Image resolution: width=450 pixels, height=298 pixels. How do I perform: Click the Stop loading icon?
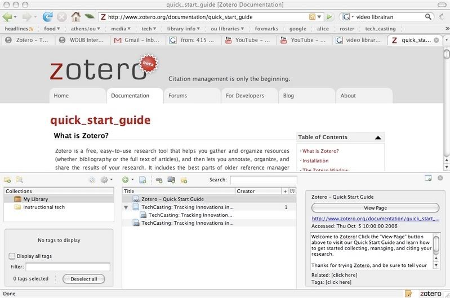(x=61, y=17)
